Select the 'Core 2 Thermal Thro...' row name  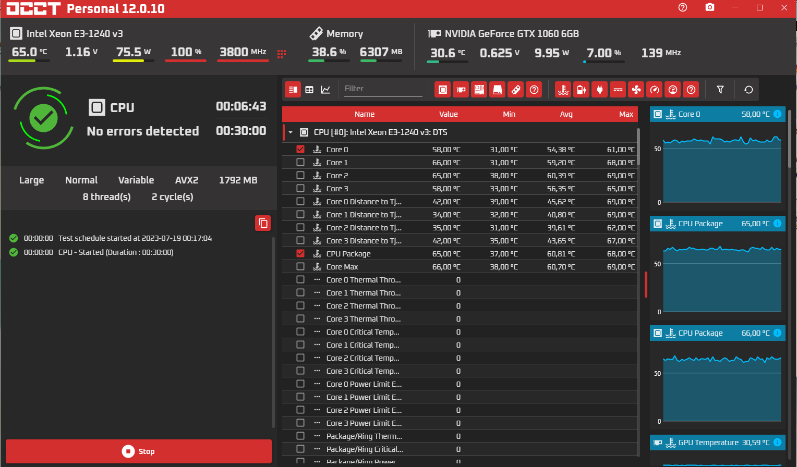tap(364, 306)
